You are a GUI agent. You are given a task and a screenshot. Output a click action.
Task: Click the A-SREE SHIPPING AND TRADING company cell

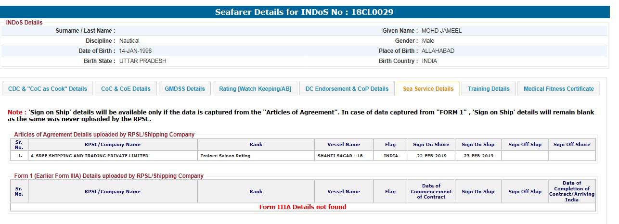point(90,156)
